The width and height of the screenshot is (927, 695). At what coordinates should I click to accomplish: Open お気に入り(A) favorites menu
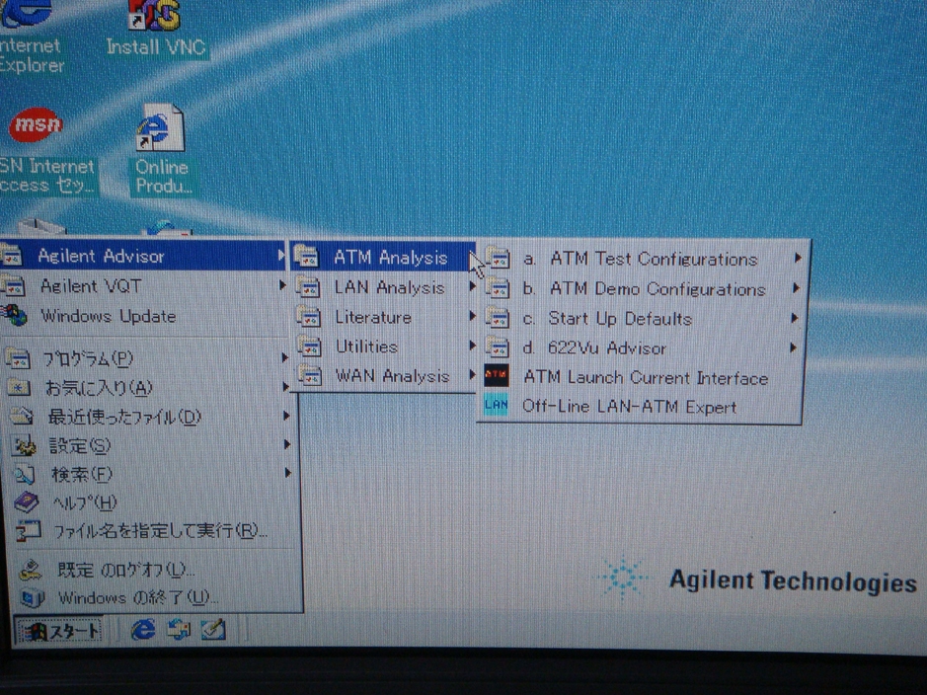[149, 387]
